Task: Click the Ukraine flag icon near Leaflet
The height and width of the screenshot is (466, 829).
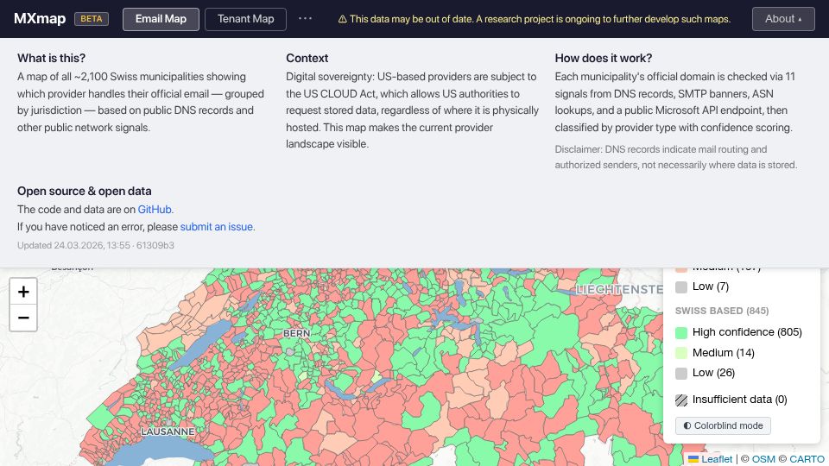Action: tap(693, 459)
